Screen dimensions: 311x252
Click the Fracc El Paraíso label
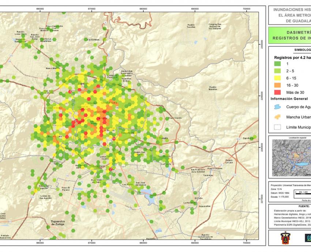click(x=65, y=189)
